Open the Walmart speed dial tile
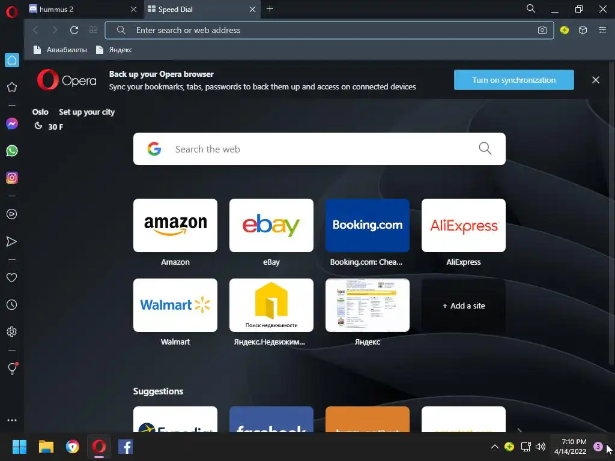 click(x=175, y=306)
